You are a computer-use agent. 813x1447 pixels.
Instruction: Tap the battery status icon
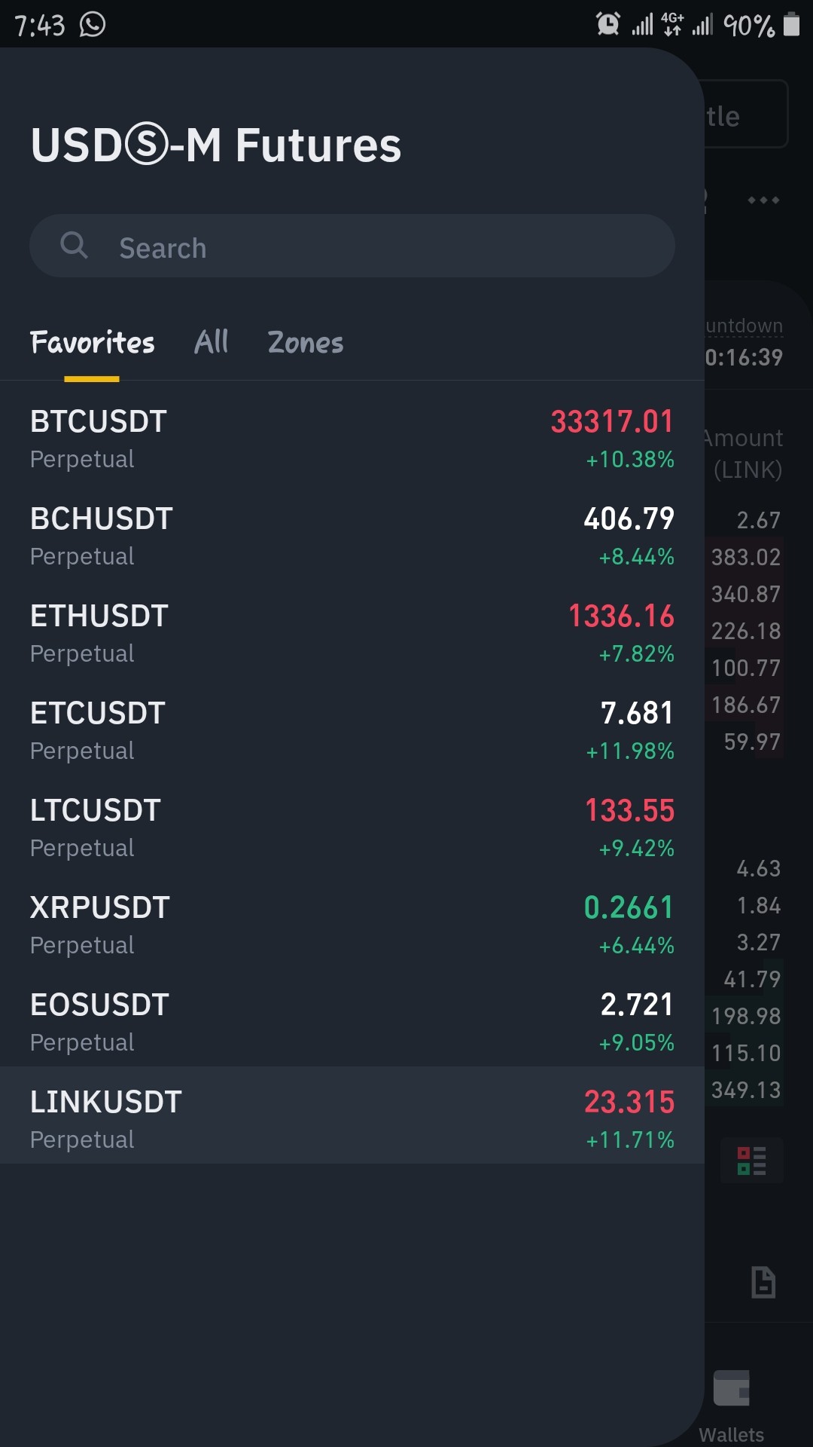pos(791,24)
